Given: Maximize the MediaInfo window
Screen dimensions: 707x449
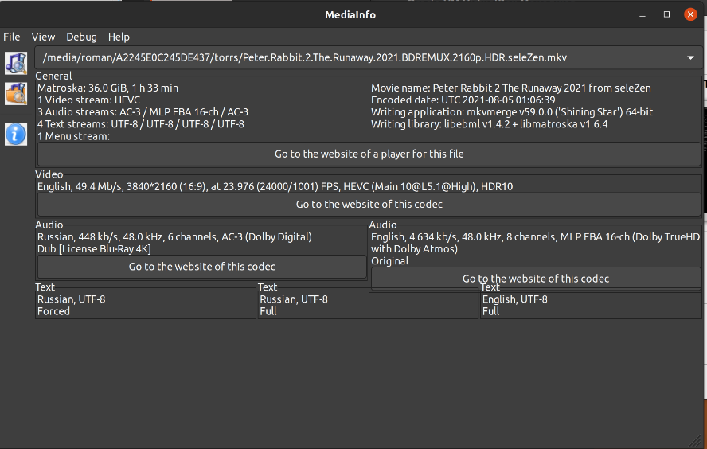Looking at the screenshot, I should tap(666, 14).
